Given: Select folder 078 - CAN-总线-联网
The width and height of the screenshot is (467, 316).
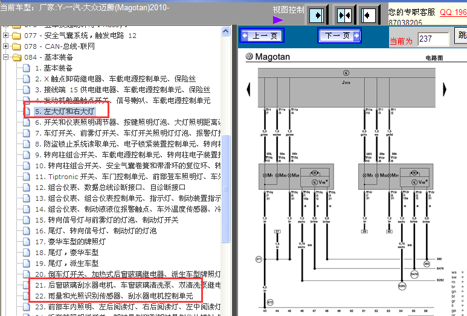Looking at the screenshot, I should pyautogui.click(x=60, y=46).
